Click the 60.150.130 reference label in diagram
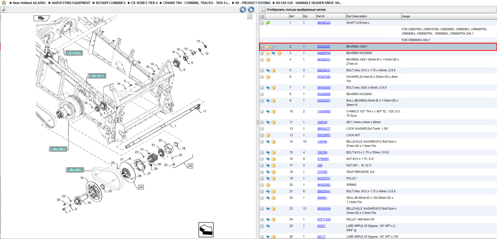Image resolution: width=497 pixels, height=239 pixels. pyautogui.click(x=58, y=149)
